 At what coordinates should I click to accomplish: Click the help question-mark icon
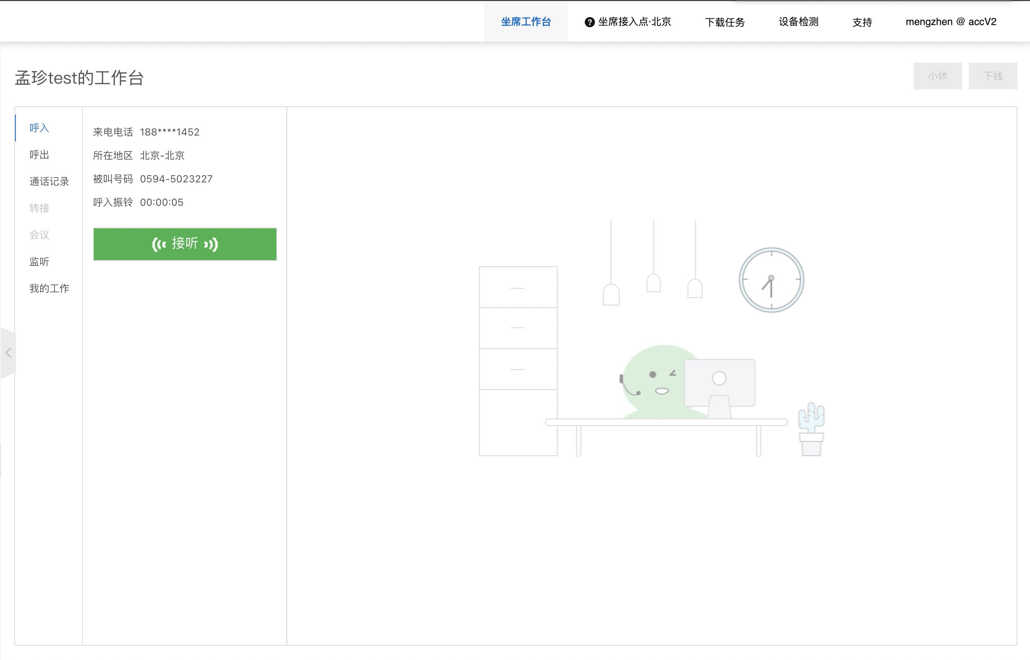point(590,22)
